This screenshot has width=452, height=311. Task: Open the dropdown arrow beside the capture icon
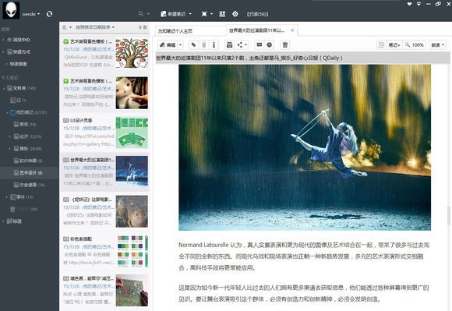(x=212, y=14)
